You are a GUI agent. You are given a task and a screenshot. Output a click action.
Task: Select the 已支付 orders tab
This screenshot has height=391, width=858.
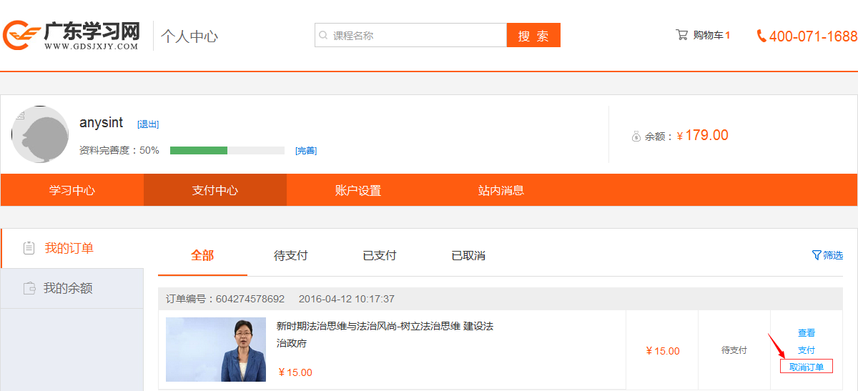[379, 255]
